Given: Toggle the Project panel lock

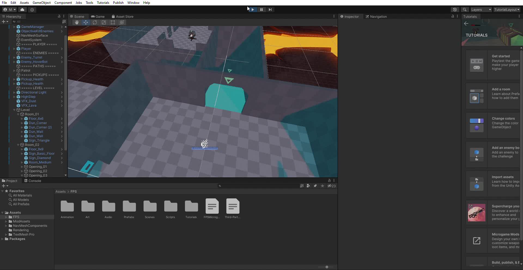Looking at the screenshot, I should tap(329, 180).
